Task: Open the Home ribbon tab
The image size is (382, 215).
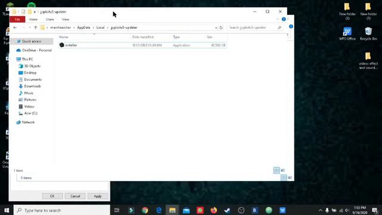Action: click(x=33, y=19)
